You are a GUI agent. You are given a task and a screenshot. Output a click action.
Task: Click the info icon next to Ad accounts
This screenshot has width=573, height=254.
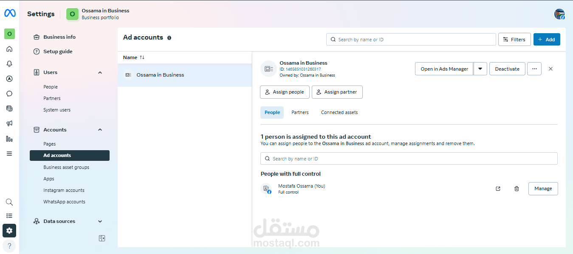169,38
